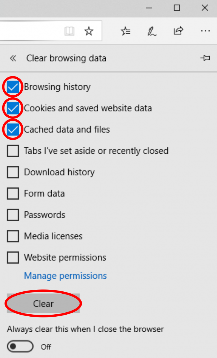This screenshot has width=217, height=358.
Task: Check Tabs I've set aside or recently closed
Action: click(x=13, y=151)
